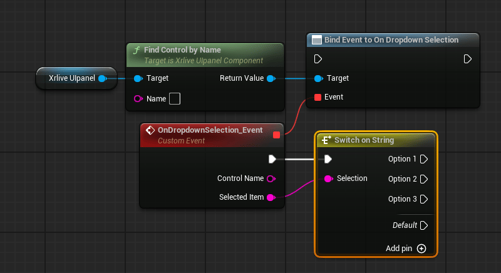
Task: Click the Xrlive UIpanel output pin
Action: pos(103,78)
